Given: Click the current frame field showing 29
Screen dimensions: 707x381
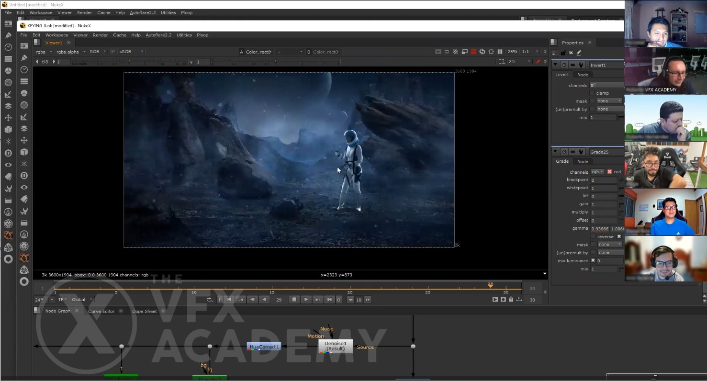Looking at the screenshot, I should pos(279,300).
